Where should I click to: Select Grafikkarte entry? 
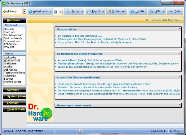tap(10, 63)
